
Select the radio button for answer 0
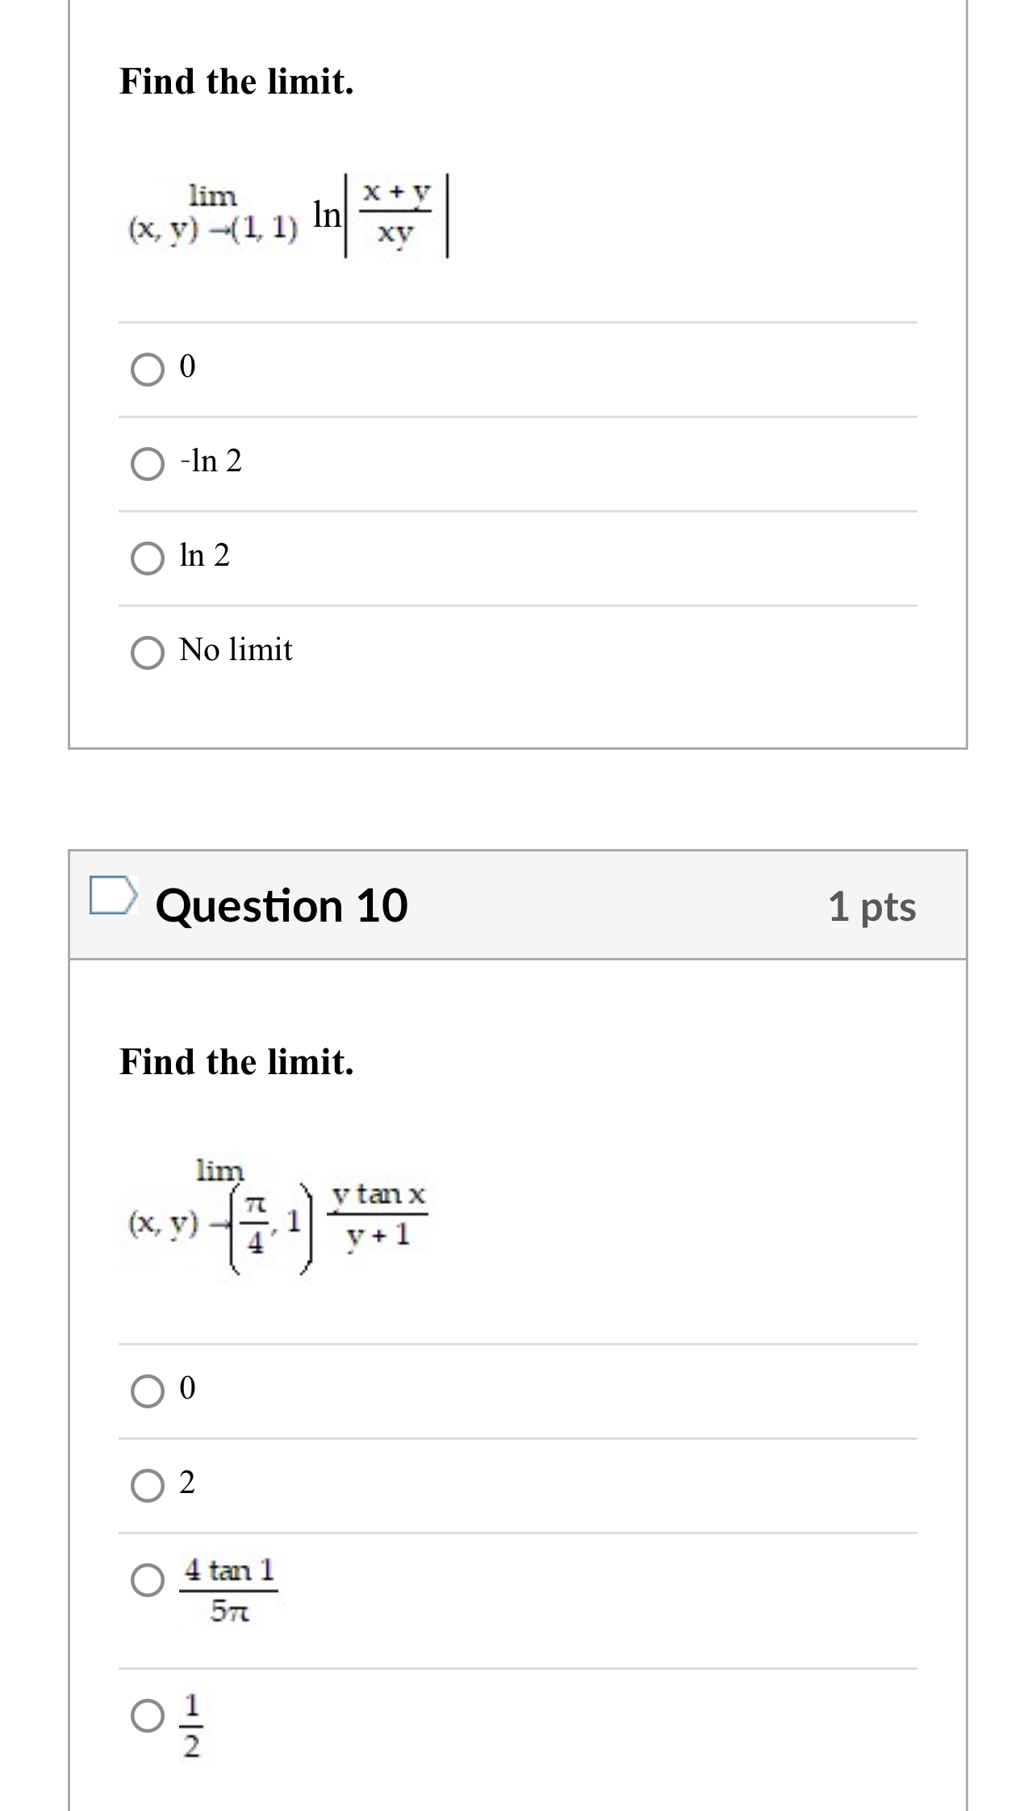coord(148,370)
